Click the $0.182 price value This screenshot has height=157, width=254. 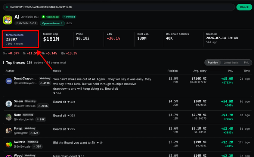click(x=83, y=39)
